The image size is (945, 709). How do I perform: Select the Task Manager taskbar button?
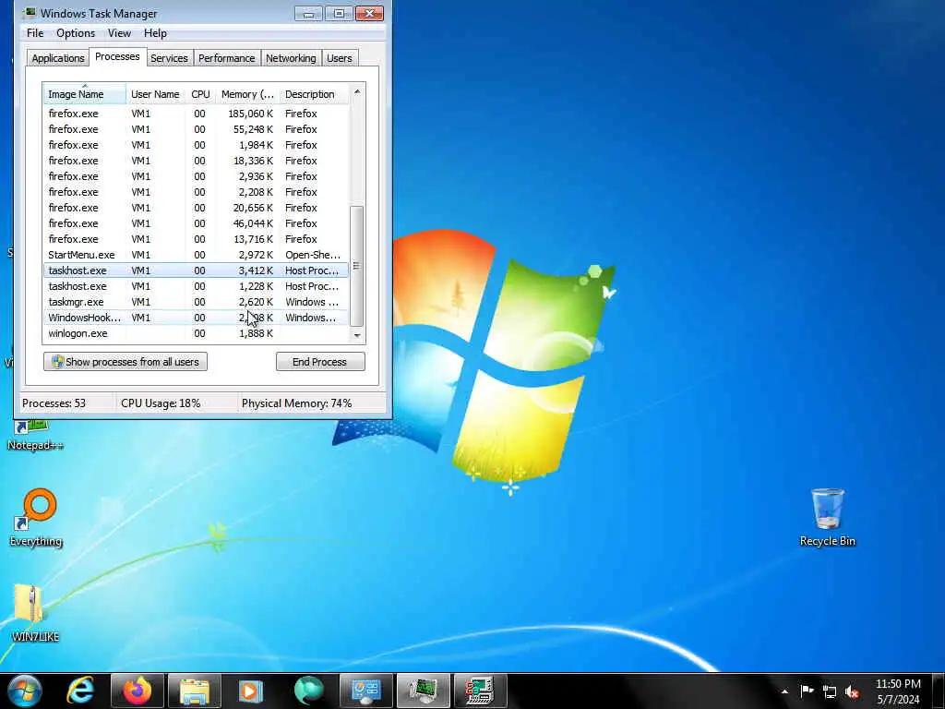(423, 691)
